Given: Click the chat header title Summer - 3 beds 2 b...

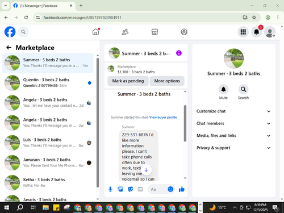Looking at the screenshot, I should [x=146, y=53].
